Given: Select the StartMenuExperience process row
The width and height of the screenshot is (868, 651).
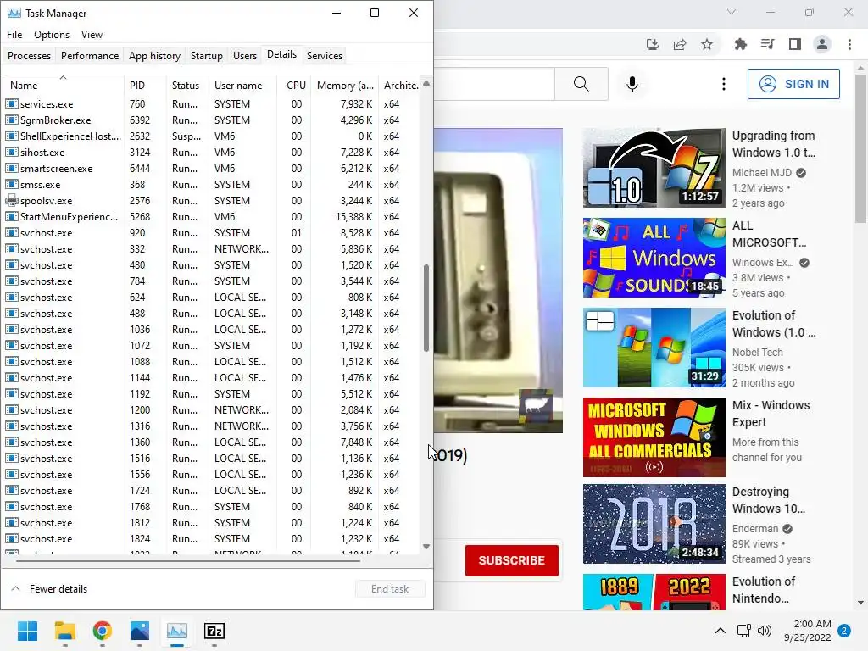Looking at the screenshot, I should point(210,217).
